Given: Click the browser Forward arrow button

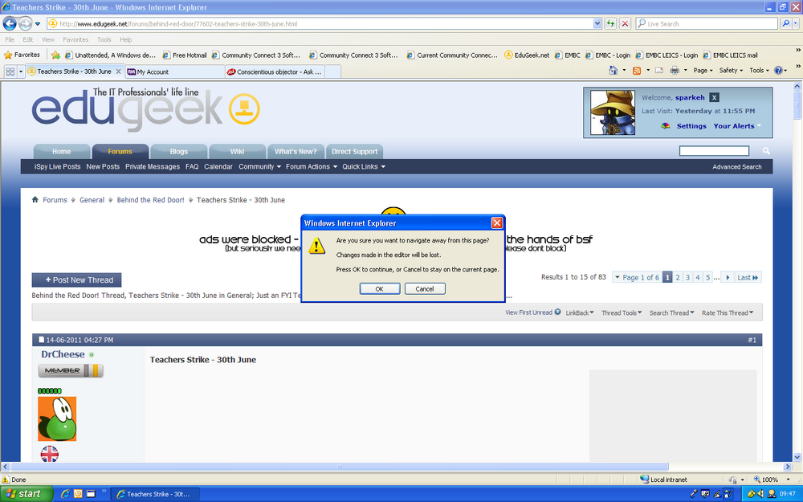Looking at the screenshot, I should 25,23.
